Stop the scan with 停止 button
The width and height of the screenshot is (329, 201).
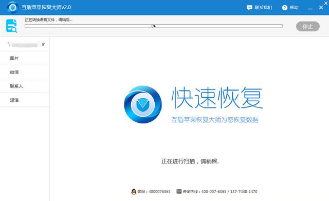point(308,26)
